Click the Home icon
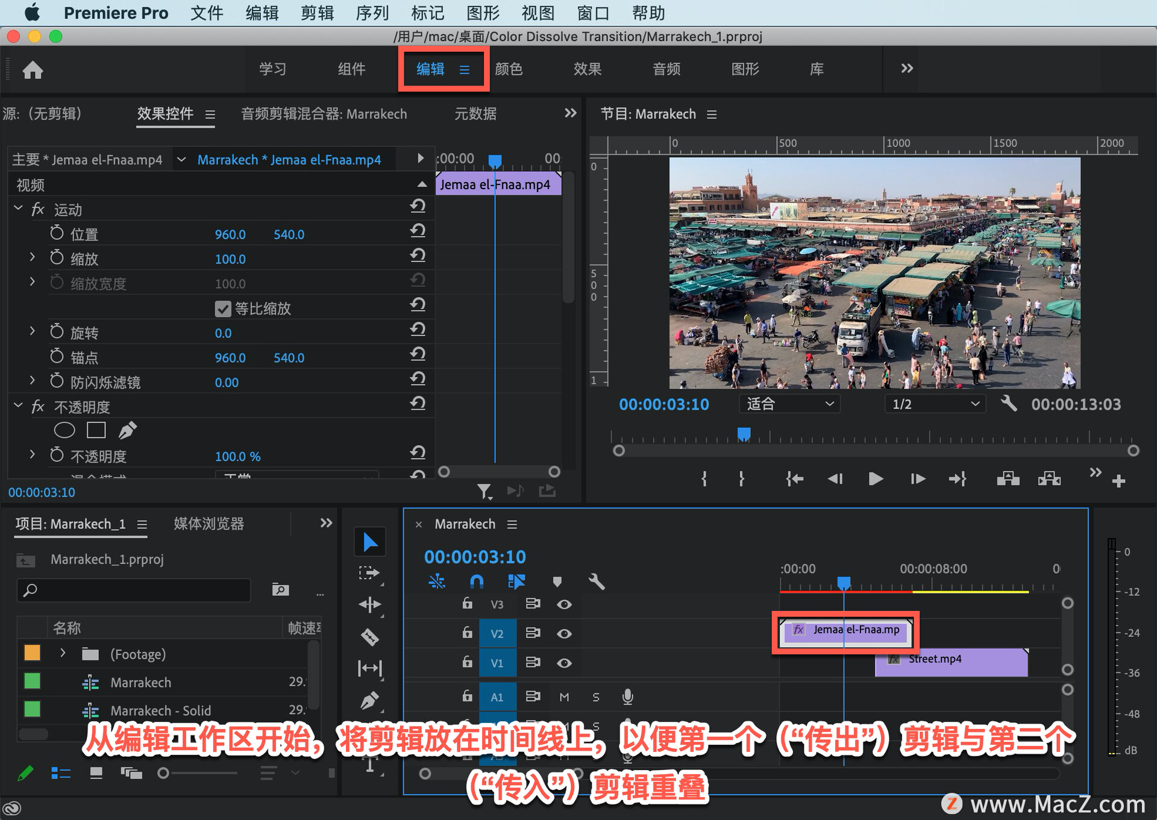1157x820 pixels. pyautogui.click(x=33, y=70)
